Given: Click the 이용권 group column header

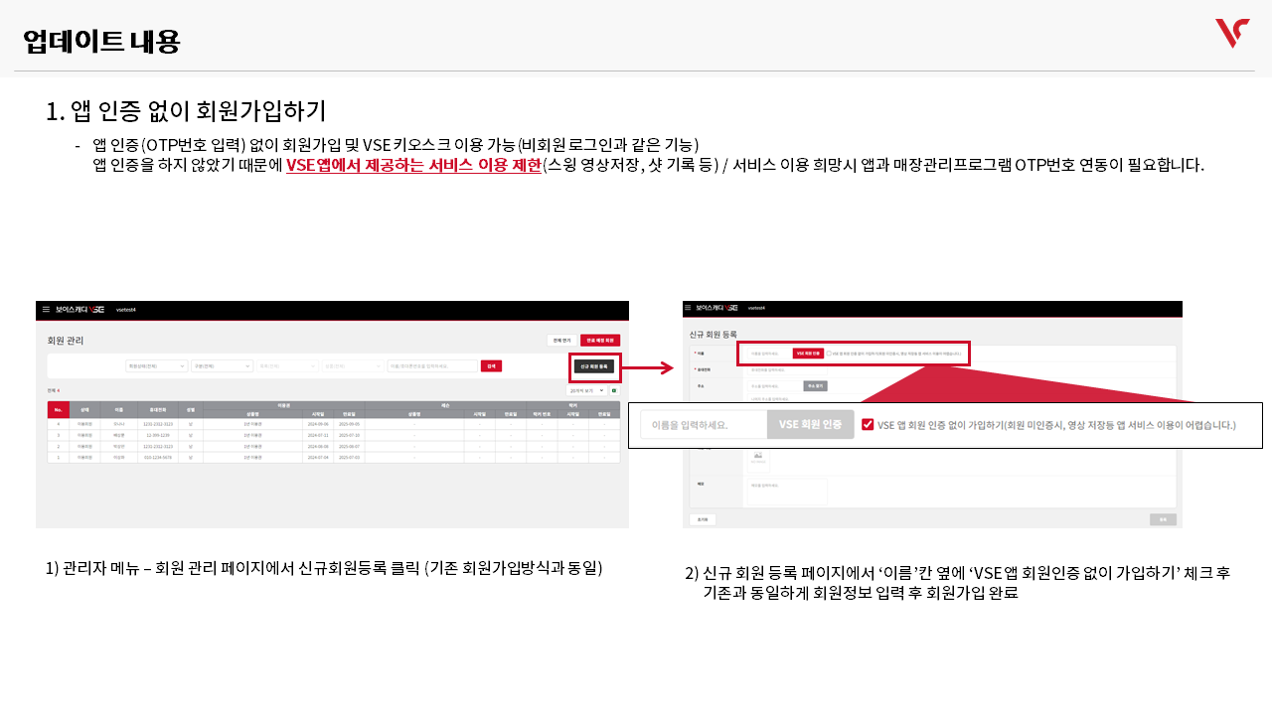Looking at the screenshot, I should click(x=284, y=405).
